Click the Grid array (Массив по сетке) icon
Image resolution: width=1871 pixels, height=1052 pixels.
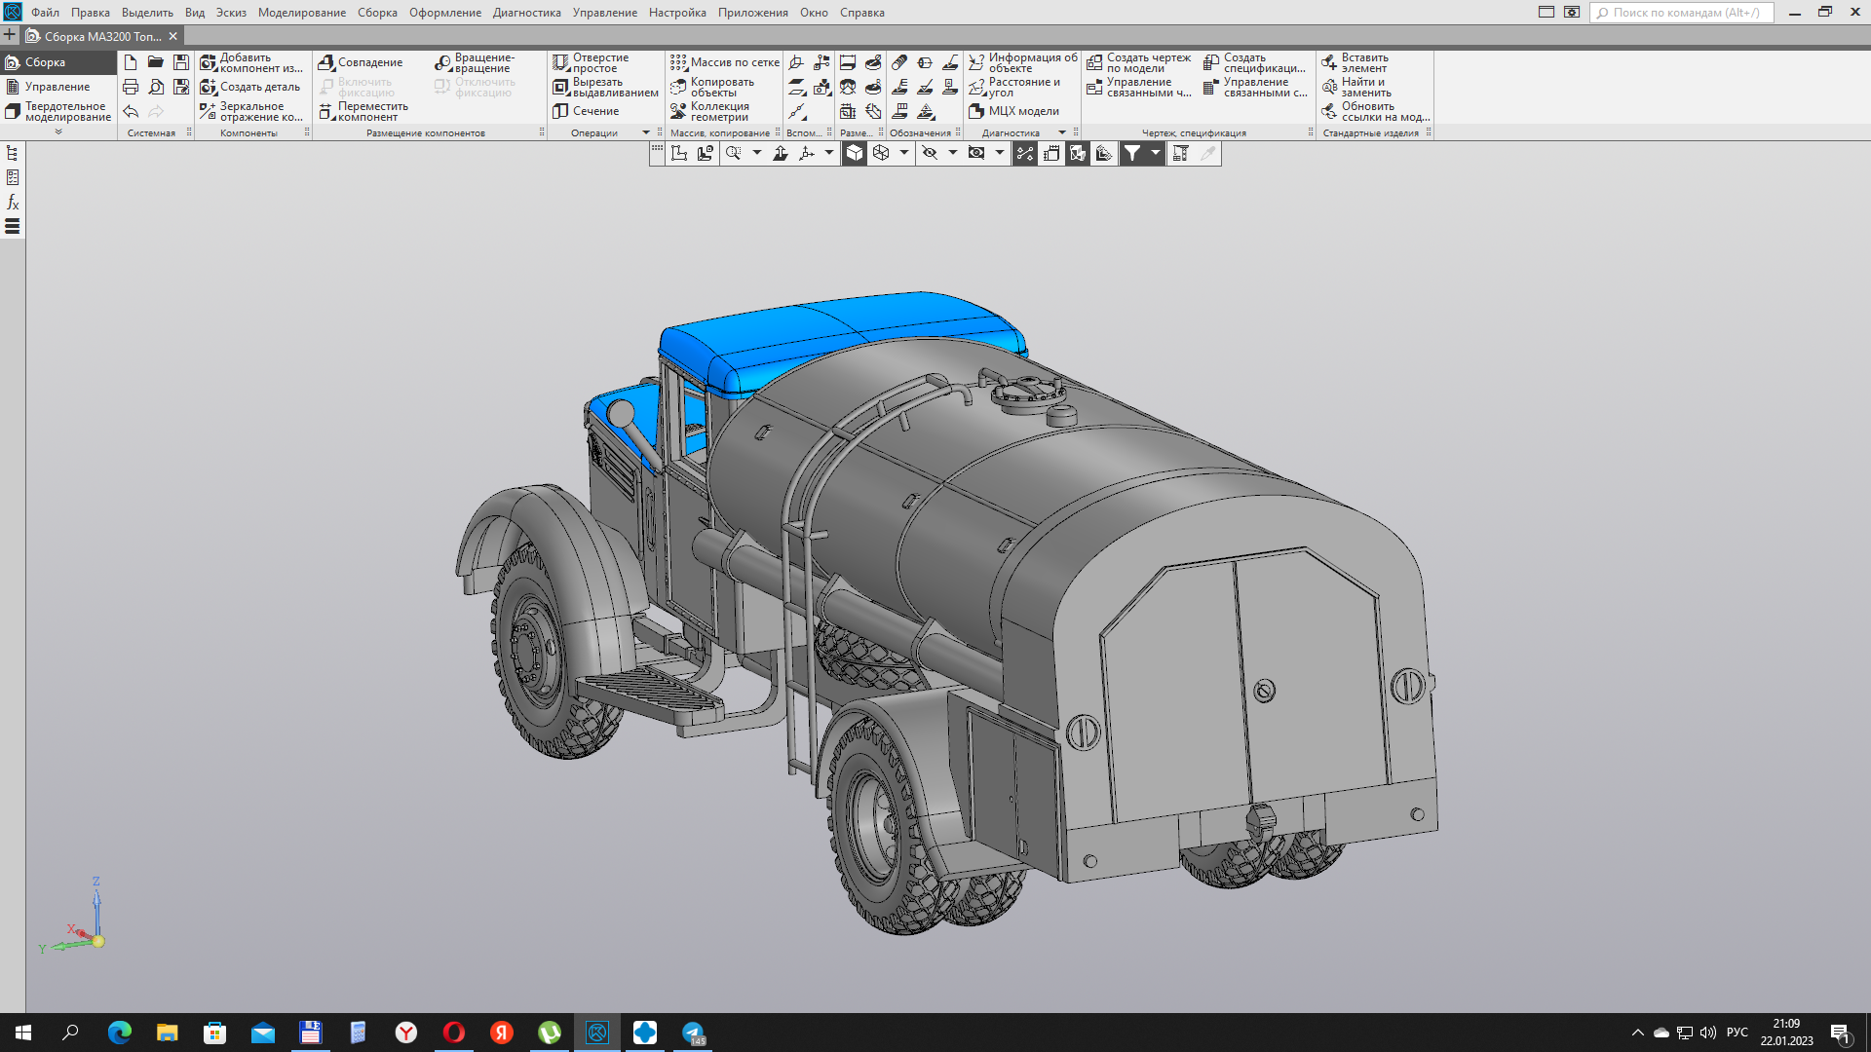click(x=678, y=62)
